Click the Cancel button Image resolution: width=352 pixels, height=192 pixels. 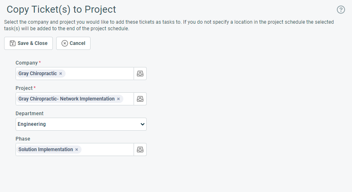[x=73, y=43]
